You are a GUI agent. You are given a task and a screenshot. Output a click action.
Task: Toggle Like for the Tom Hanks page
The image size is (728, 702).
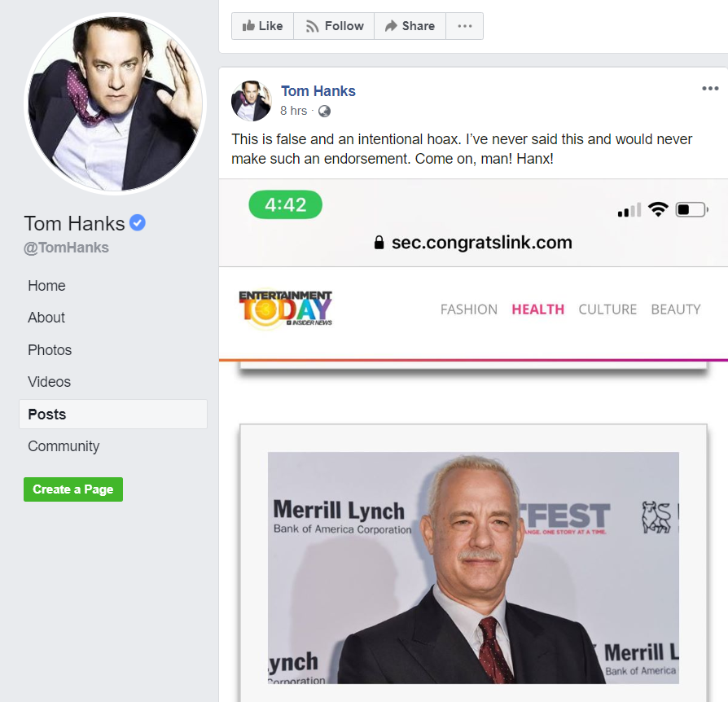[262, 25]
